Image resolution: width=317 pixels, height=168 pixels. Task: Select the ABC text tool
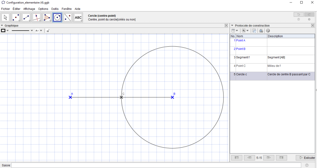pos(78,17)
